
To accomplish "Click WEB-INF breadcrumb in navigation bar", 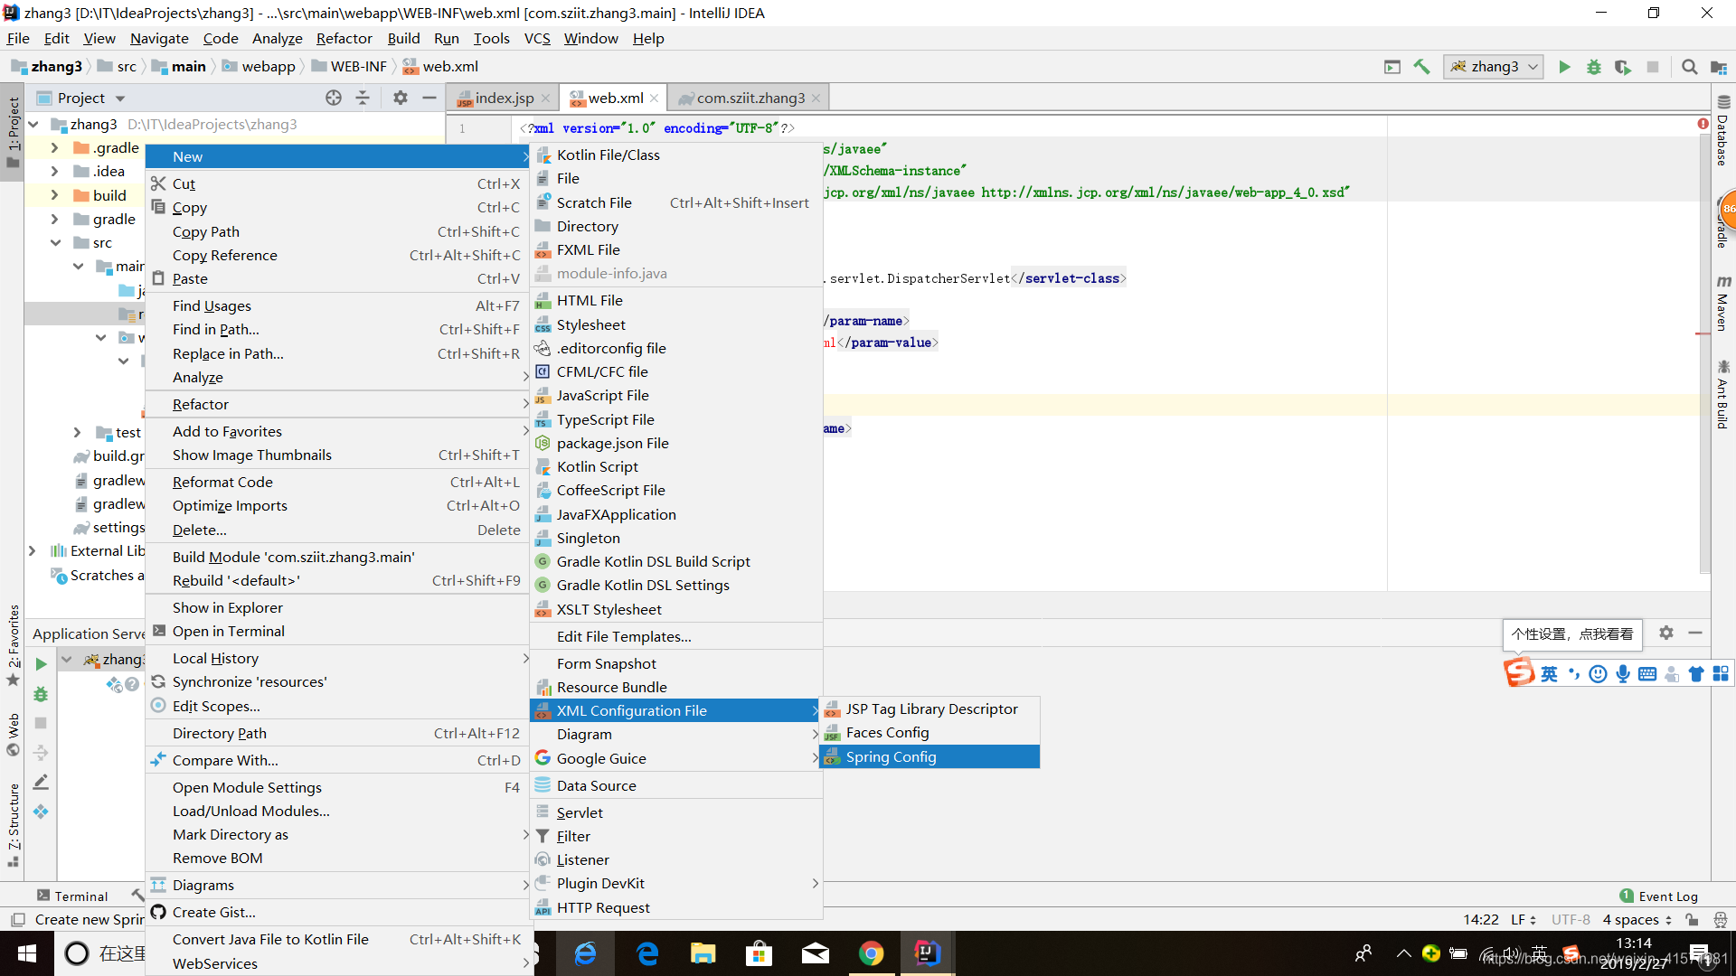I will click(349, 66).
